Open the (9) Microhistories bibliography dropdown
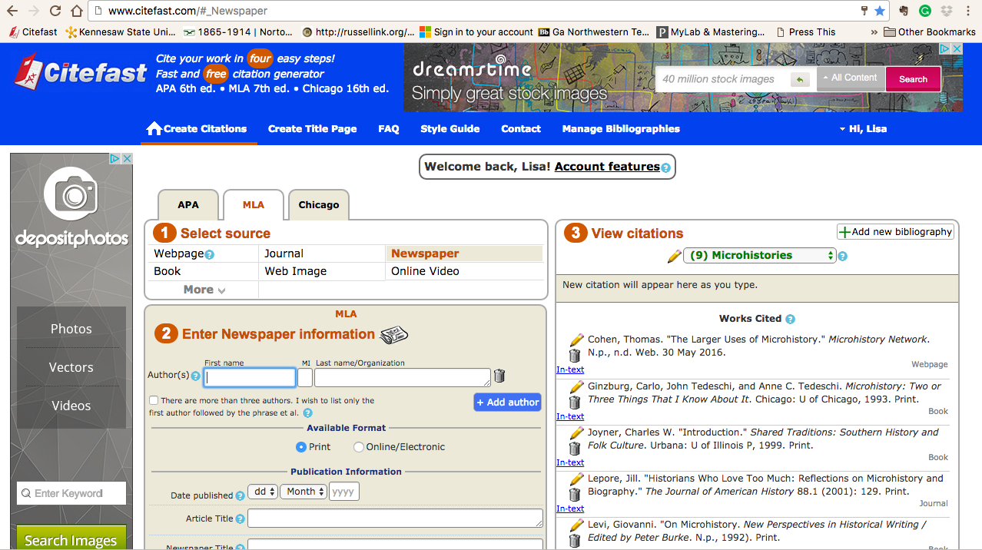The image size is (982, 550). click(x=759, y=256)
